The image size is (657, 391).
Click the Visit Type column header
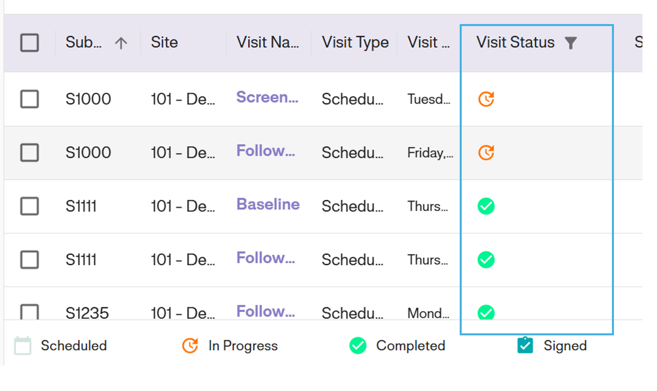pyautogui.click(x=355, y=43)
